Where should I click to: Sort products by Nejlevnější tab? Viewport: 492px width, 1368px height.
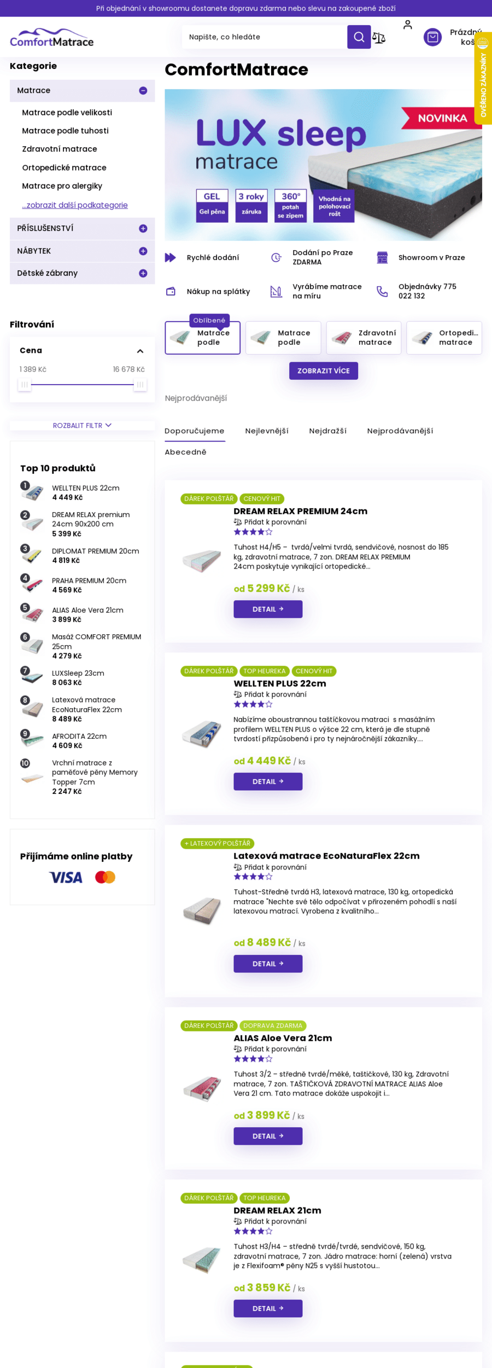coord(267,431)
